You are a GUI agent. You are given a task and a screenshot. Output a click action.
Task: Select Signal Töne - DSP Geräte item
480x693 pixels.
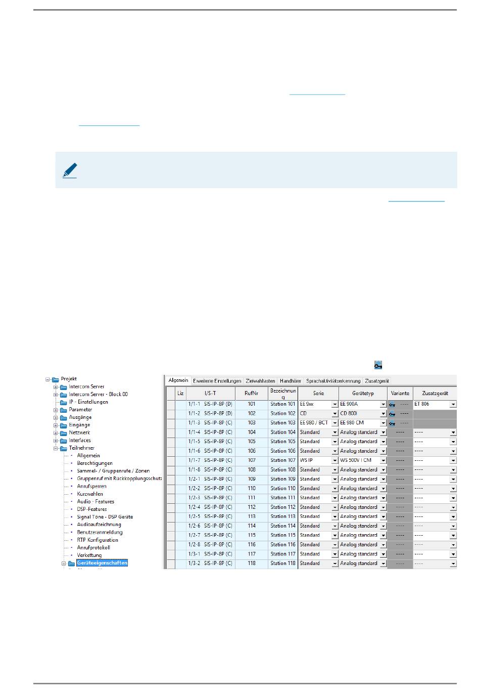tap(105, 517)
